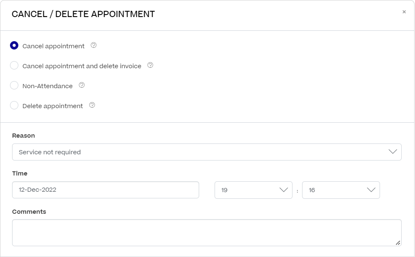Click the down arrow of the hour selector
The width and height of the screenshot is (415, 257).
(x=284, y=190)
